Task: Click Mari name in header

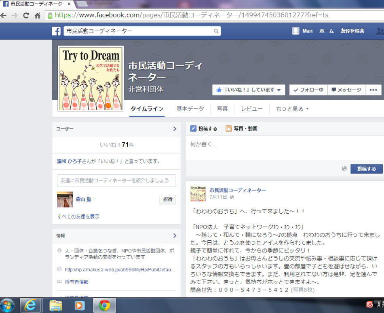Action: pyautogui.click(x=308, y=31)
